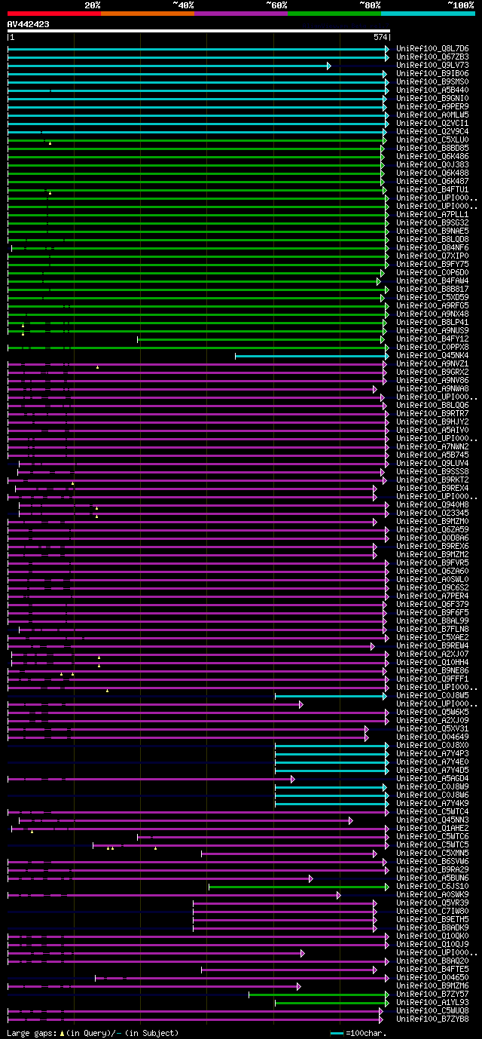Select the UniRef100_Q940H8 label

point(432,505)
